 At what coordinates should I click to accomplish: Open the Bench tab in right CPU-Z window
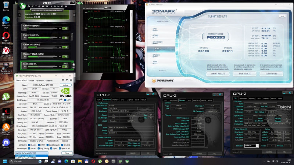273,98
